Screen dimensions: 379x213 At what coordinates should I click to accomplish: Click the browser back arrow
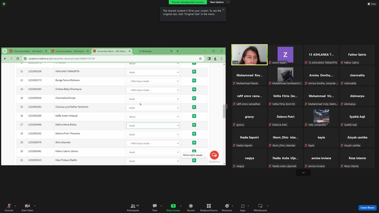tap(5, 59)
